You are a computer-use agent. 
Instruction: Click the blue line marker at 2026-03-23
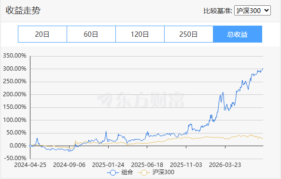pos(225,109)
